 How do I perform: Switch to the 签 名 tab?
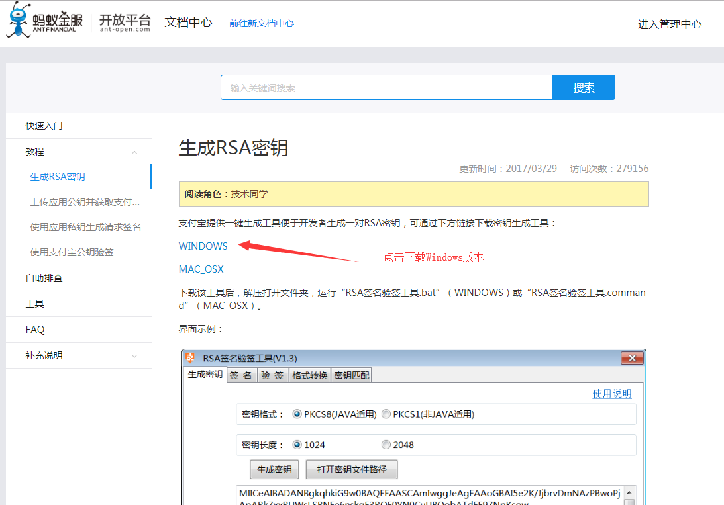click(x=241, y=375)
